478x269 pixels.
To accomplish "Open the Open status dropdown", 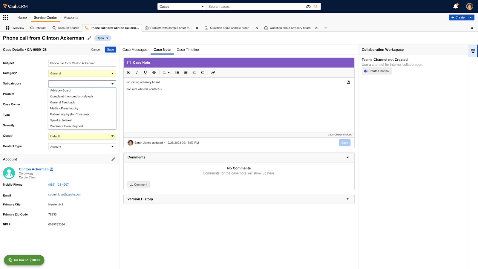I will pos(103,38).
